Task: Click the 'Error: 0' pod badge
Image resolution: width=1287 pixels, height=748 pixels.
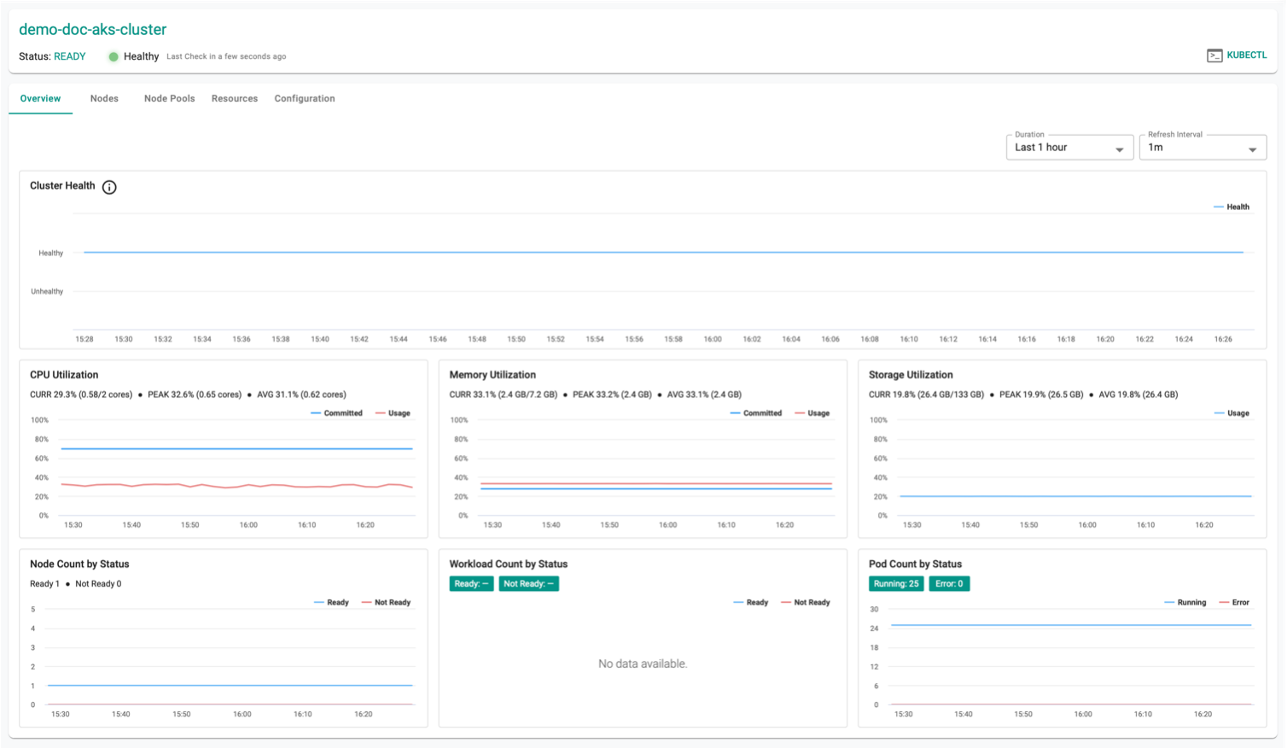Action: tap(949, 584)
